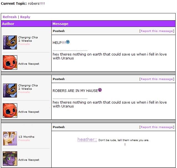Click Female label in second post
The height and width of the screenshot is (168, 177).
[x=24, y=92]
